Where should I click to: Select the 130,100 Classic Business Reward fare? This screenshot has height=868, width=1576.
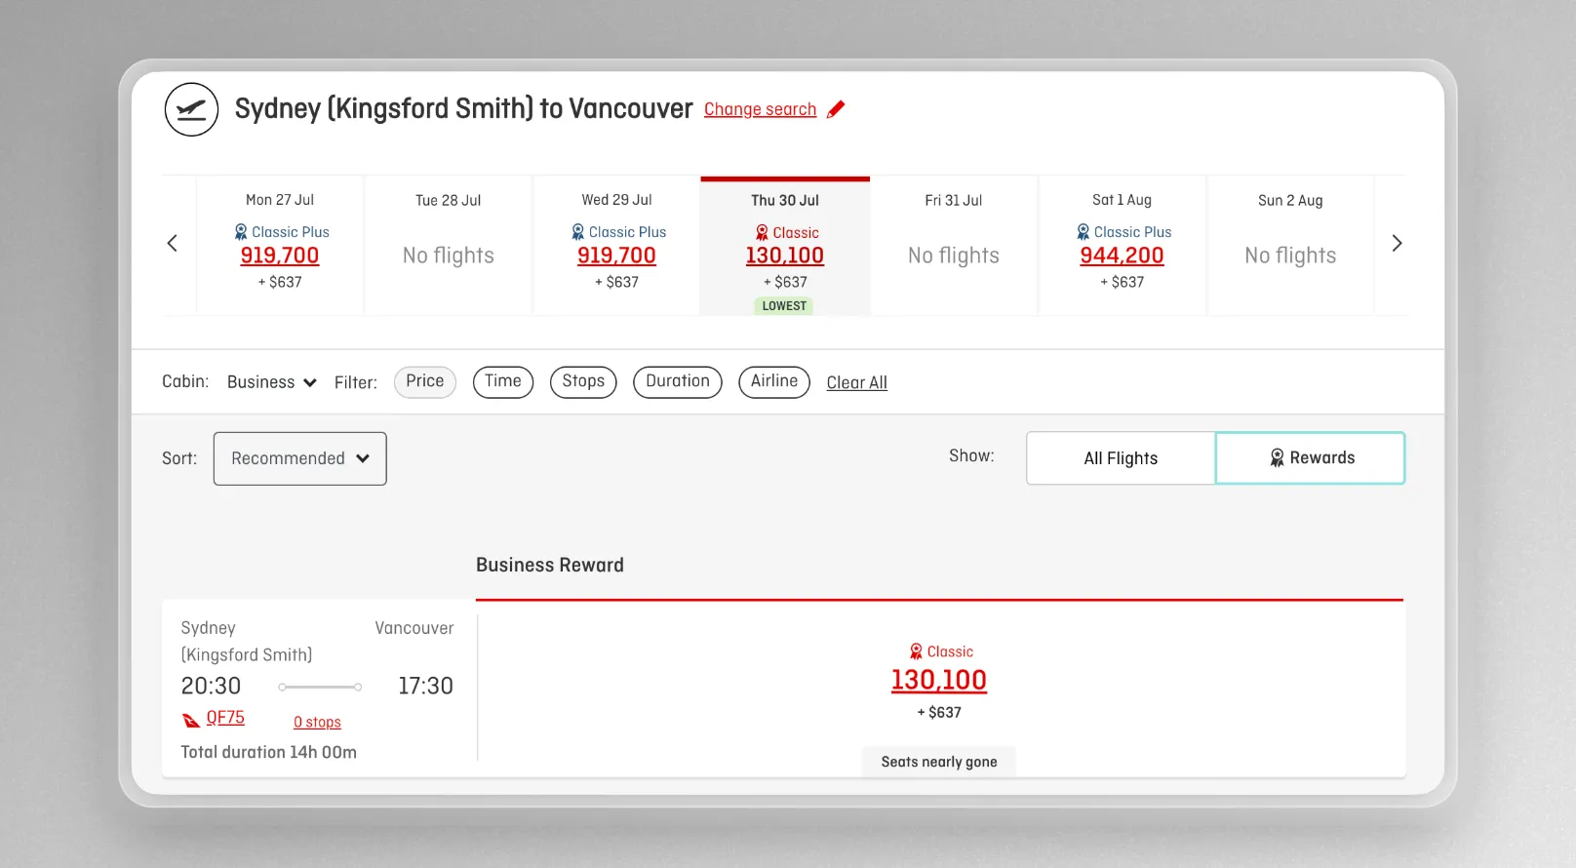pos(939,680)
